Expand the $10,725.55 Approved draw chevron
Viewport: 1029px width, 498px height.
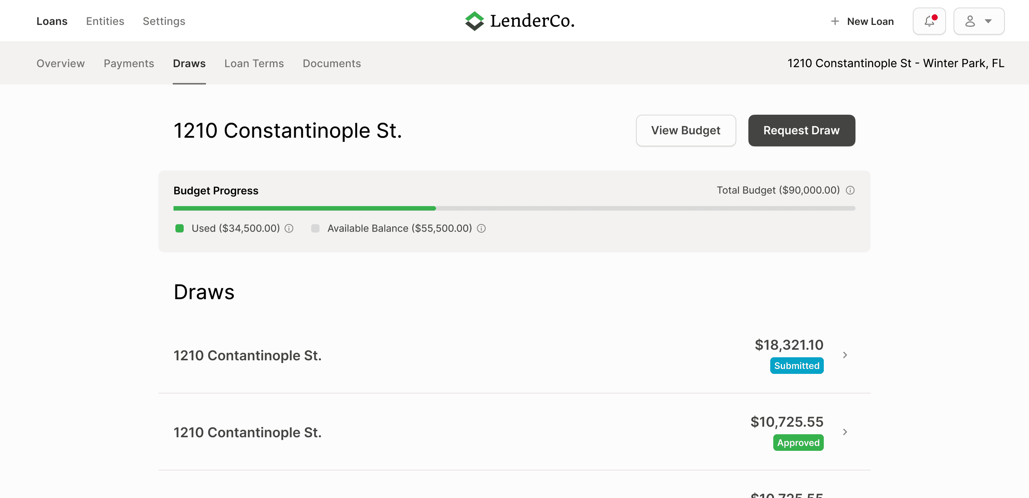pyautogui.click(x=845, y=432)
